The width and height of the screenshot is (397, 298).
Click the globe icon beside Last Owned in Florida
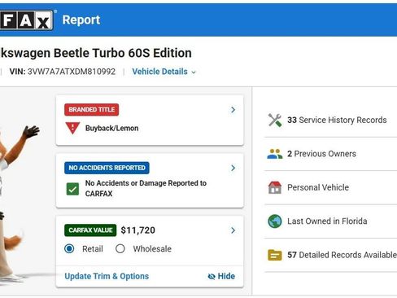pyautogui.click(x=275, y=221)
